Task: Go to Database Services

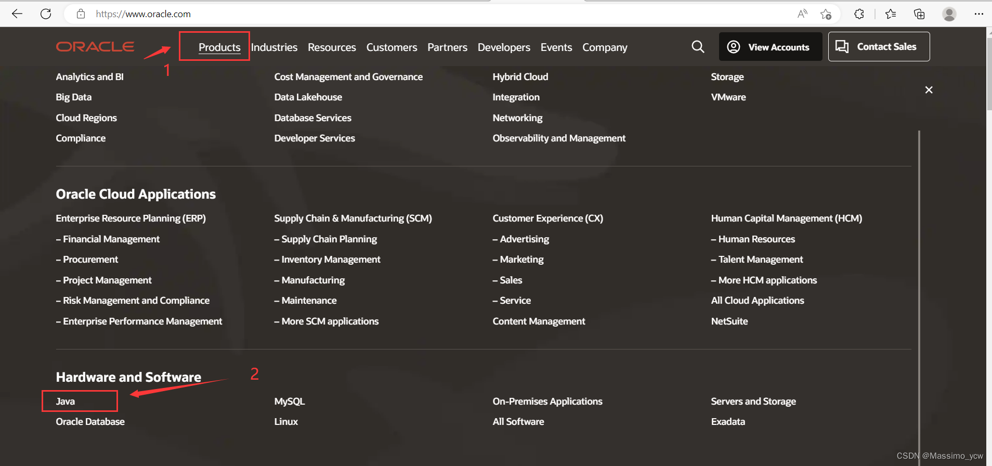Action: (312, 118)
